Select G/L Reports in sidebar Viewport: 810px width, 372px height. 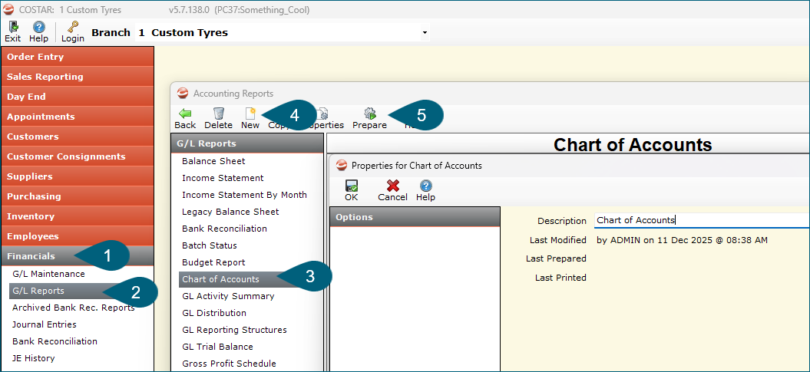click(x=81, y=291)
